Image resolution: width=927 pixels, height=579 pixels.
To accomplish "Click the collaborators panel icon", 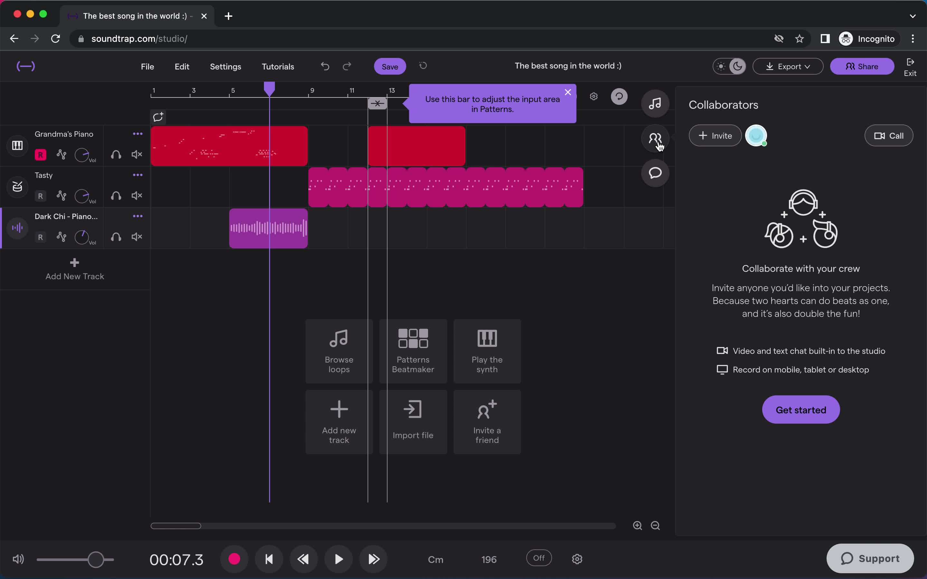I will tap(655, 138).
